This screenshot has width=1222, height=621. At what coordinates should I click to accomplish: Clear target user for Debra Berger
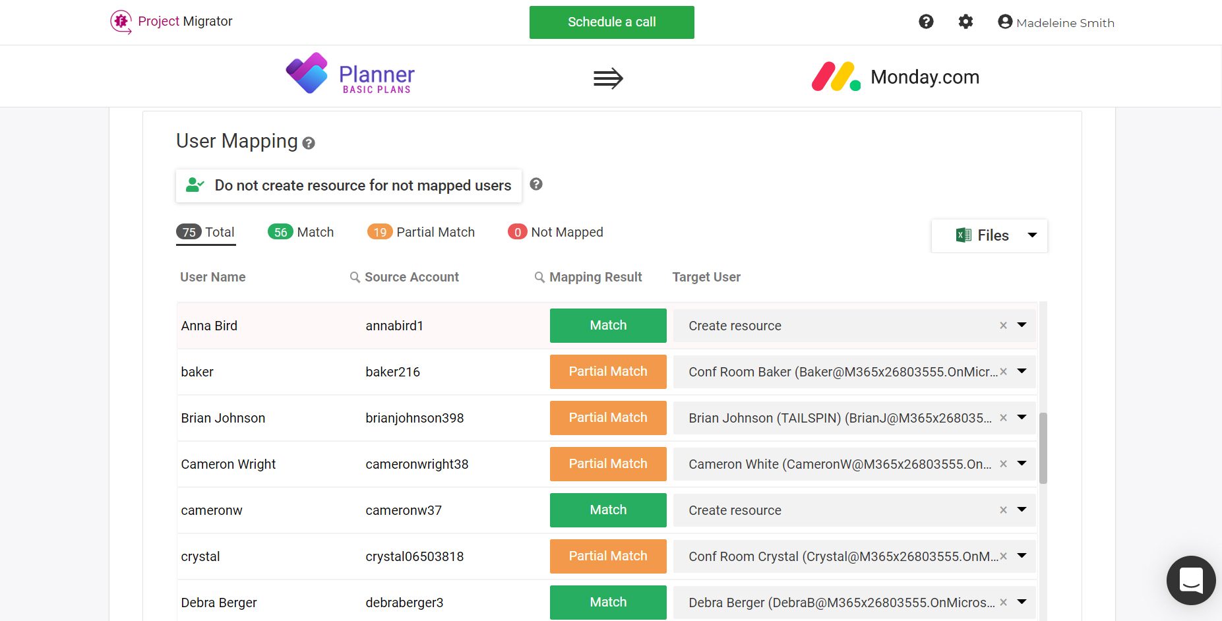point(1003,603)
